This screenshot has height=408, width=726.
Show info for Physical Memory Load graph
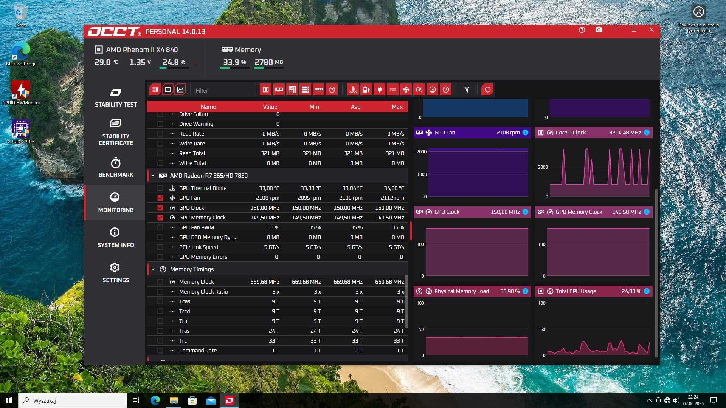[x=526, y=291]
